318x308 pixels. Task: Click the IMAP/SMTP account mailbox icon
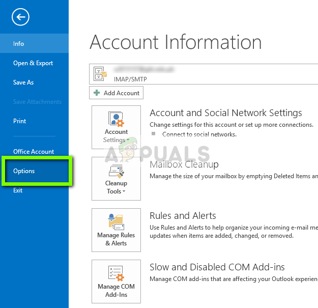pyautogui.click(x=100, y=74)
